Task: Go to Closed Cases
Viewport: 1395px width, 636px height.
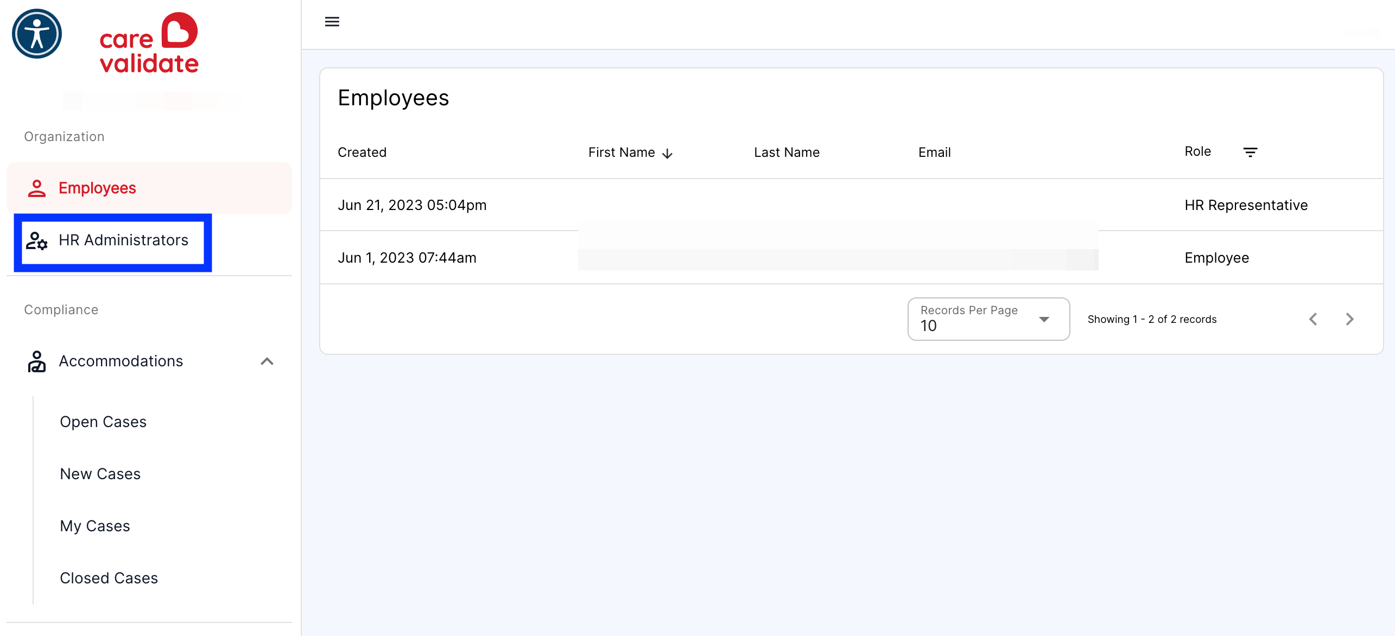Action: 109,578
